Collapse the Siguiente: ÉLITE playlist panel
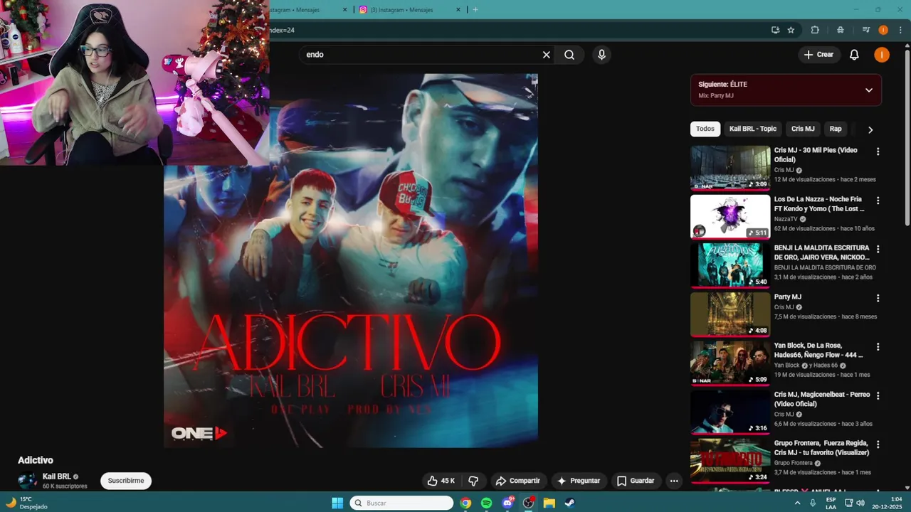This screenshot has height=512, width=911. [x=869, y=90]
